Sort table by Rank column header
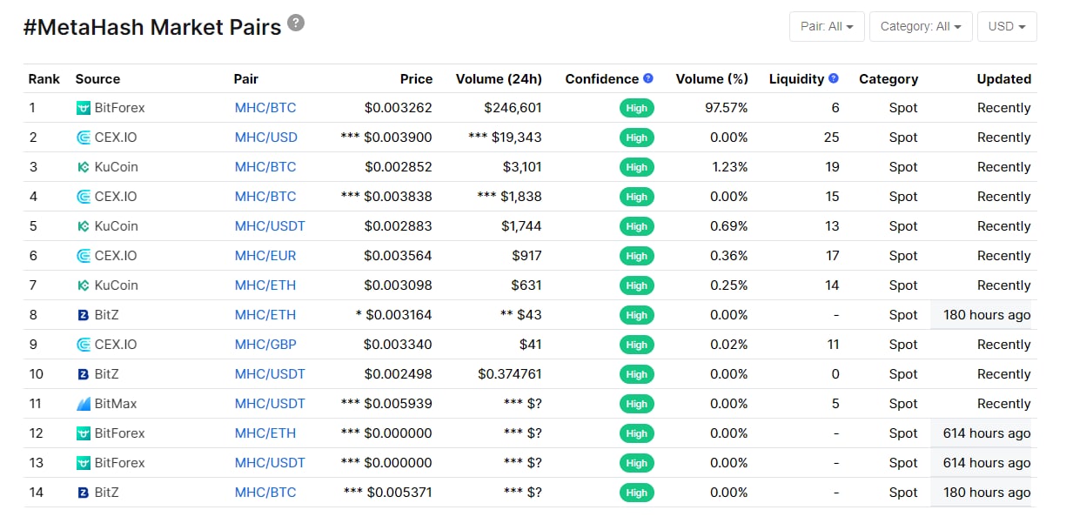This screenshot has width=1073, height=530. click(44, 78)
